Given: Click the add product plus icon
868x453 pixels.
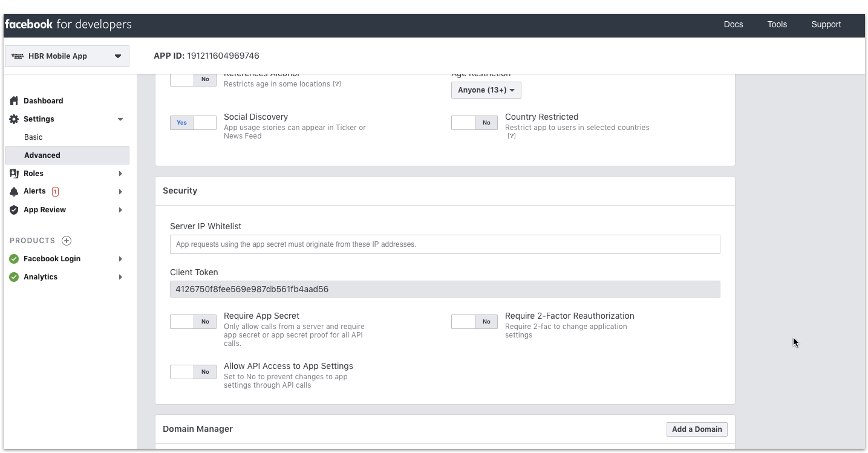Looking at the screenshot, I should click(x=67, y=241).
